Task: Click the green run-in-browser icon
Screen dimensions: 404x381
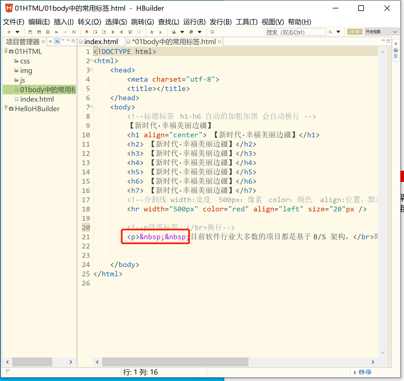Action: [174, 32]
